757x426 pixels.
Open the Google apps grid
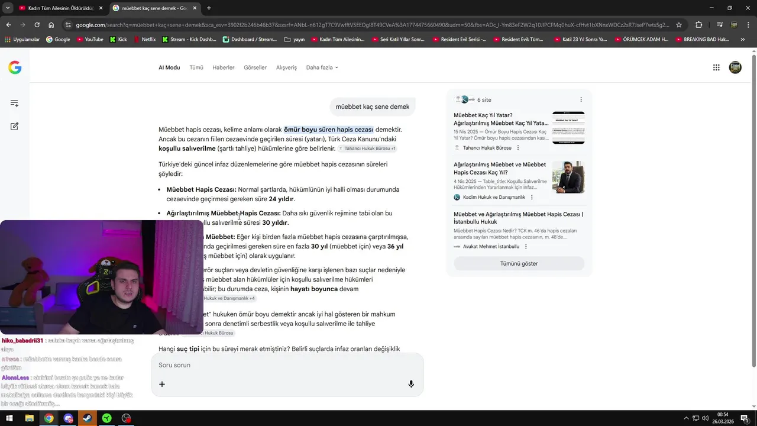(716, 67)
